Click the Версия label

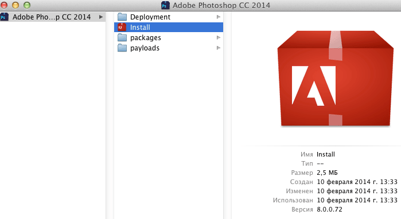[302, 210]
